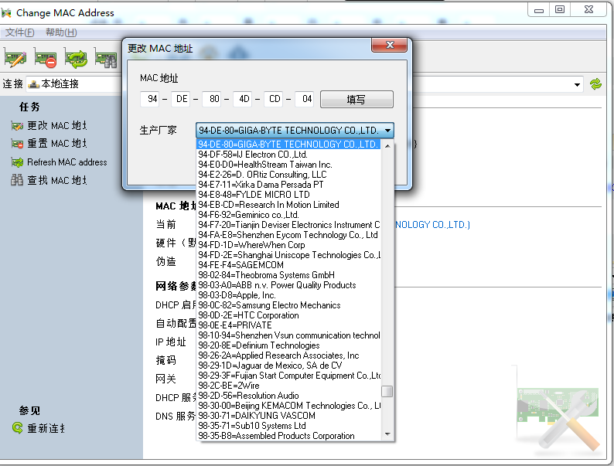
Task: Choose Refresh MAC address in task list
Action: [x=67, y=162]
